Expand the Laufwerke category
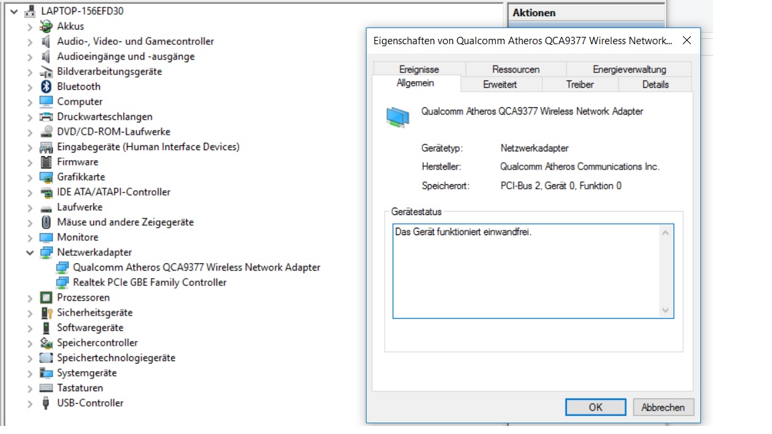Screen dimensions: 772x434 pyautogui.click(x=29, y=208)
